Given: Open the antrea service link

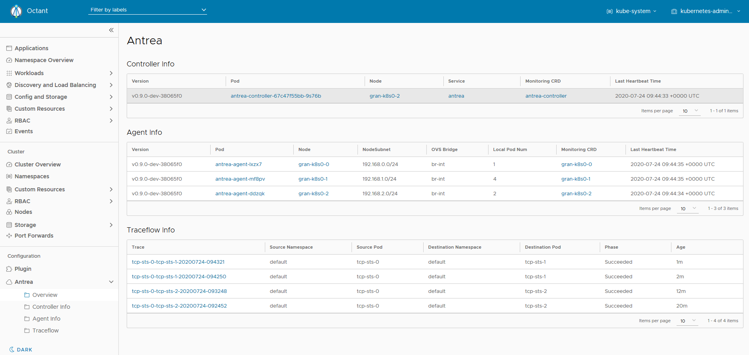Looking at the screenshot, I should (456, 96).
